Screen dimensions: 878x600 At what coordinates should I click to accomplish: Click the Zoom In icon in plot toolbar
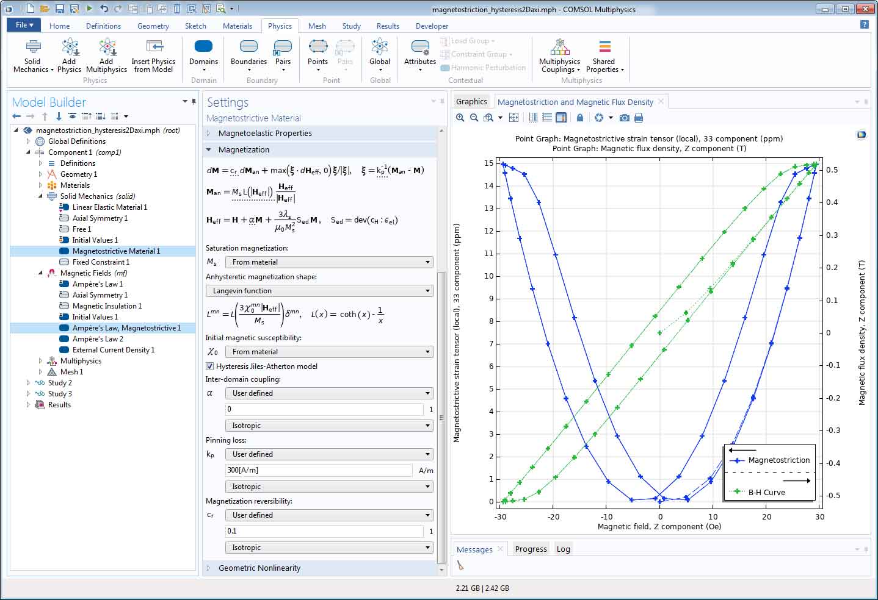[460, 118]
